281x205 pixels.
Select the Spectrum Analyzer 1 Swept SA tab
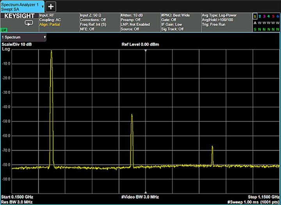pyautogui.click(x=22, y=6)
